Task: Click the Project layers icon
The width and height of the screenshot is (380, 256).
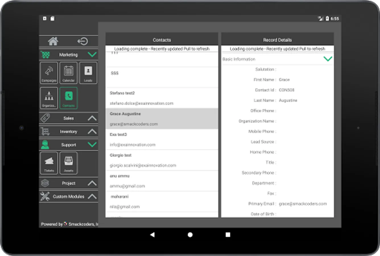Action: point(45,183)
